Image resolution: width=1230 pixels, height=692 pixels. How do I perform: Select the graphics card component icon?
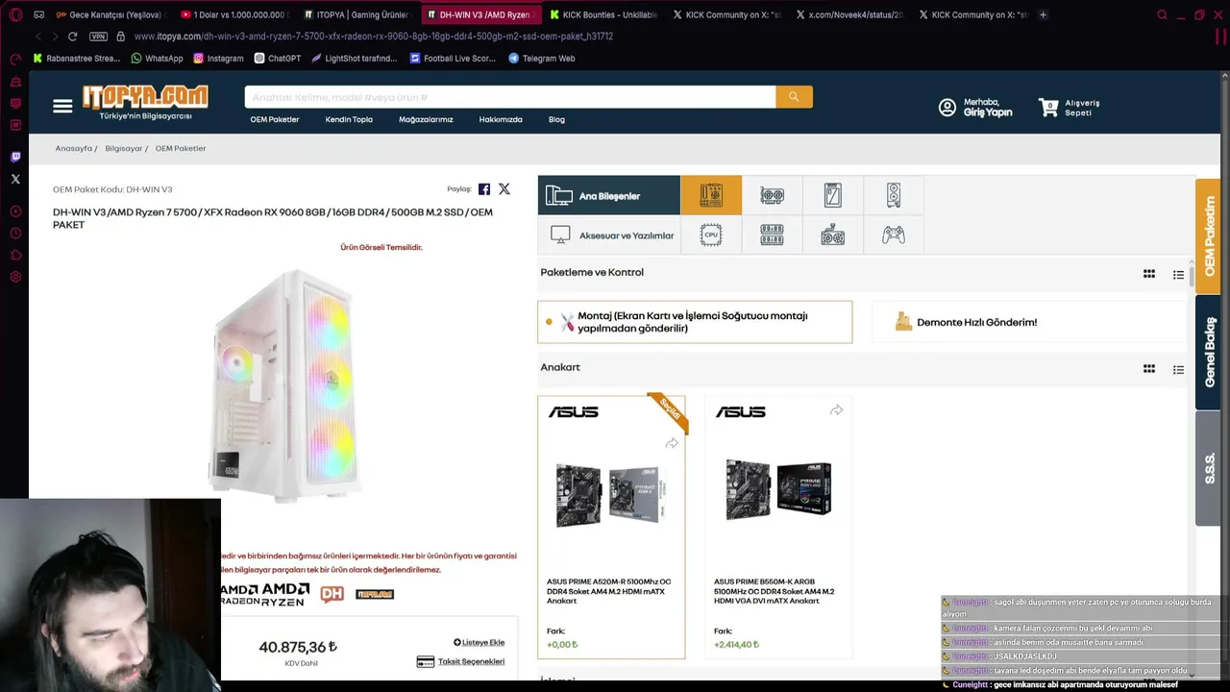pos(772,196)
